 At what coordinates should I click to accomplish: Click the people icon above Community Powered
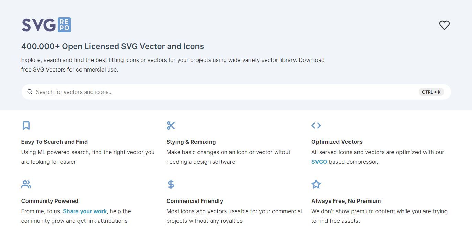26,185
